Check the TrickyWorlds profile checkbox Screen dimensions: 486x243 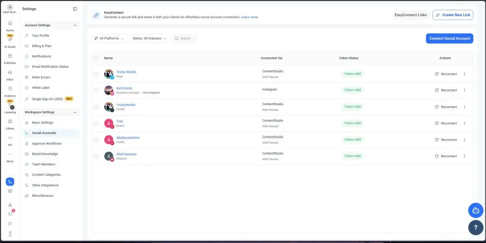[96, 107]
